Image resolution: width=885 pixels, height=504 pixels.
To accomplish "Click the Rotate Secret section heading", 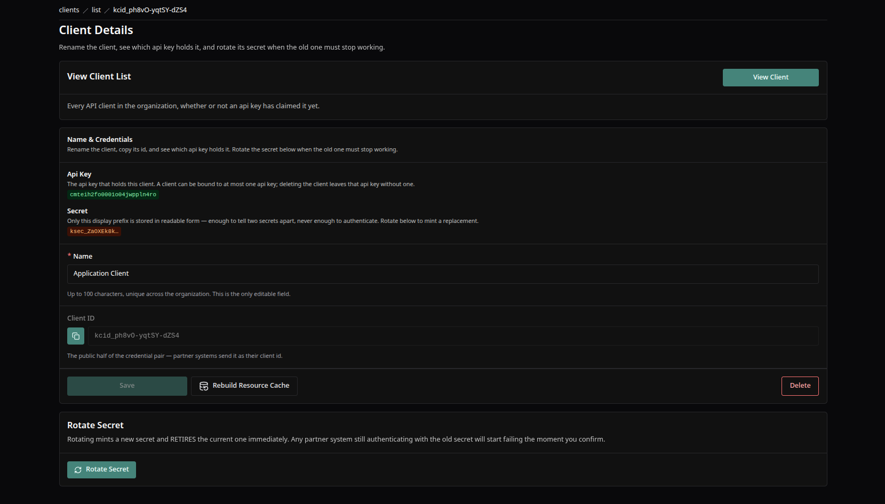I will pyautogui.click(x=95, y=426).
